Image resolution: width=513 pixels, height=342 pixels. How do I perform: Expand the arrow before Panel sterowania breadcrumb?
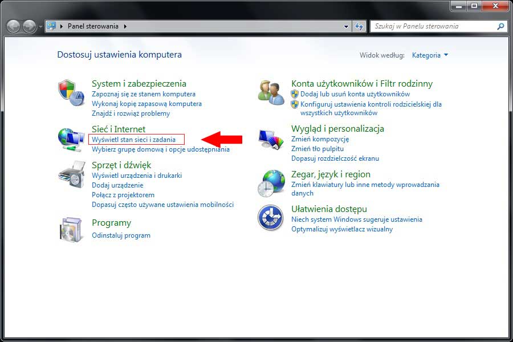click(x=61, y=26)
